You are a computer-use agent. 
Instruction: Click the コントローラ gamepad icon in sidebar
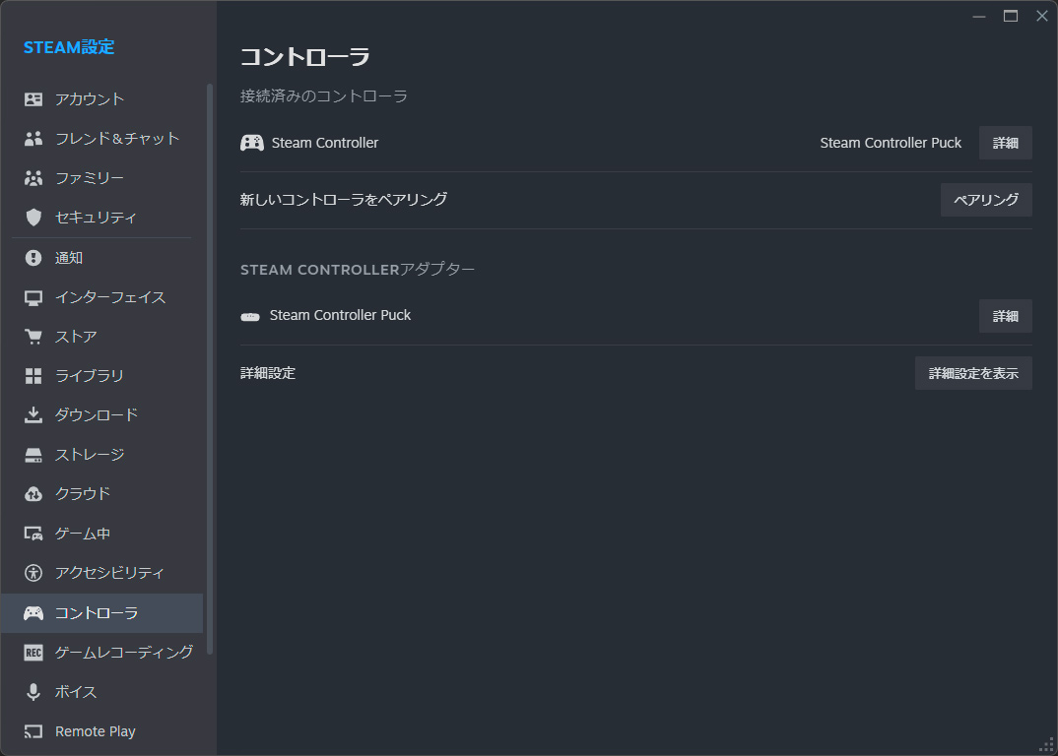click(33, 613)
